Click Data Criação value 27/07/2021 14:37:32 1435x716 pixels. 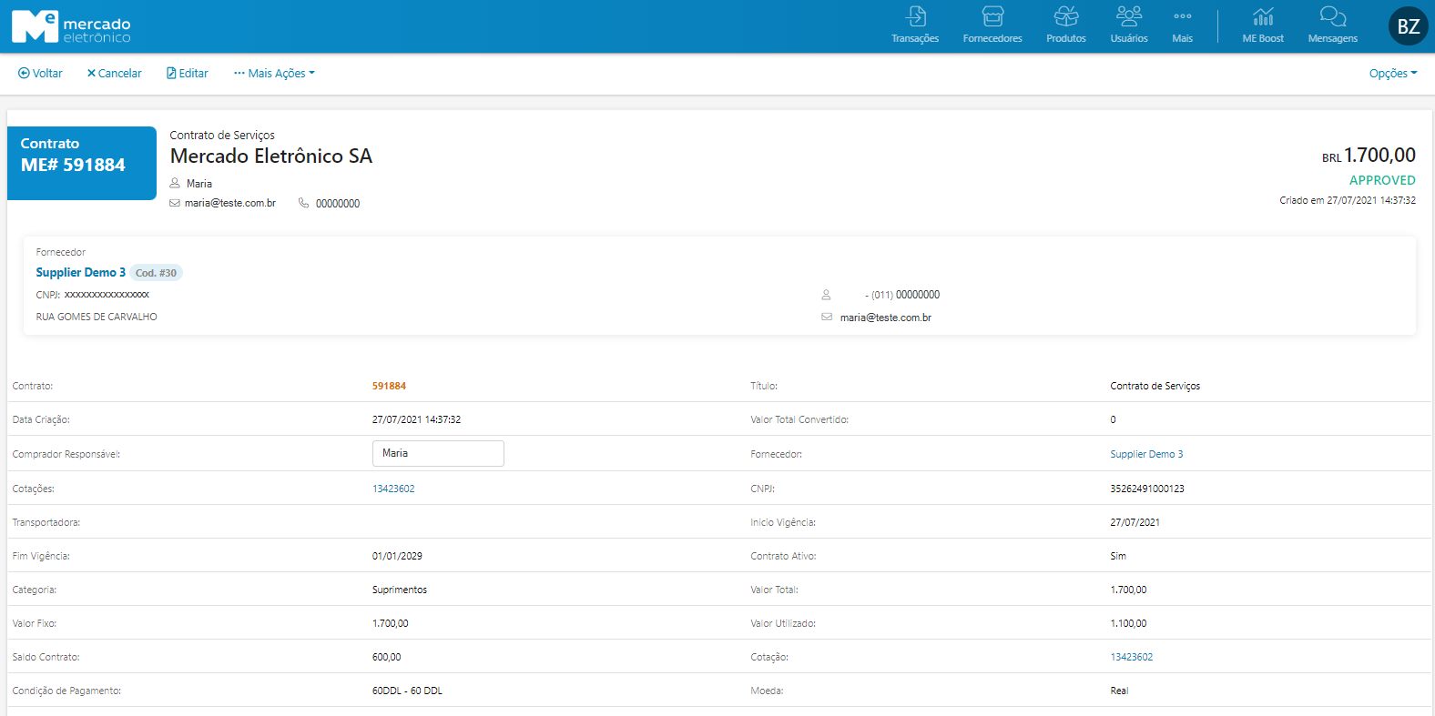pos(416,419)
